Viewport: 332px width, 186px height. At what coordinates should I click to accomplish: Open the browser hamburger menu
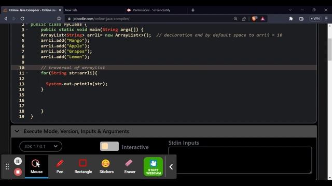point(326,19)
